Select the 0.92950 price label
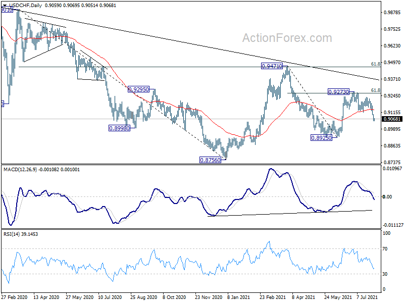This screenshot has width=404, height=303. pos(138,89)
